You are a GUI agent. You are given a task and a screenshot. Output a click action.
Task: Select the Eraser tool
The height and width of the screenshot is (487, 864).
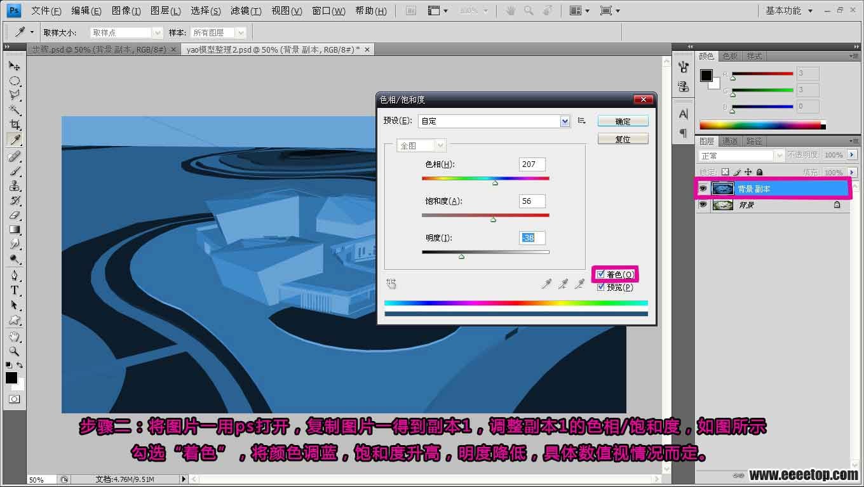[14, 215]
